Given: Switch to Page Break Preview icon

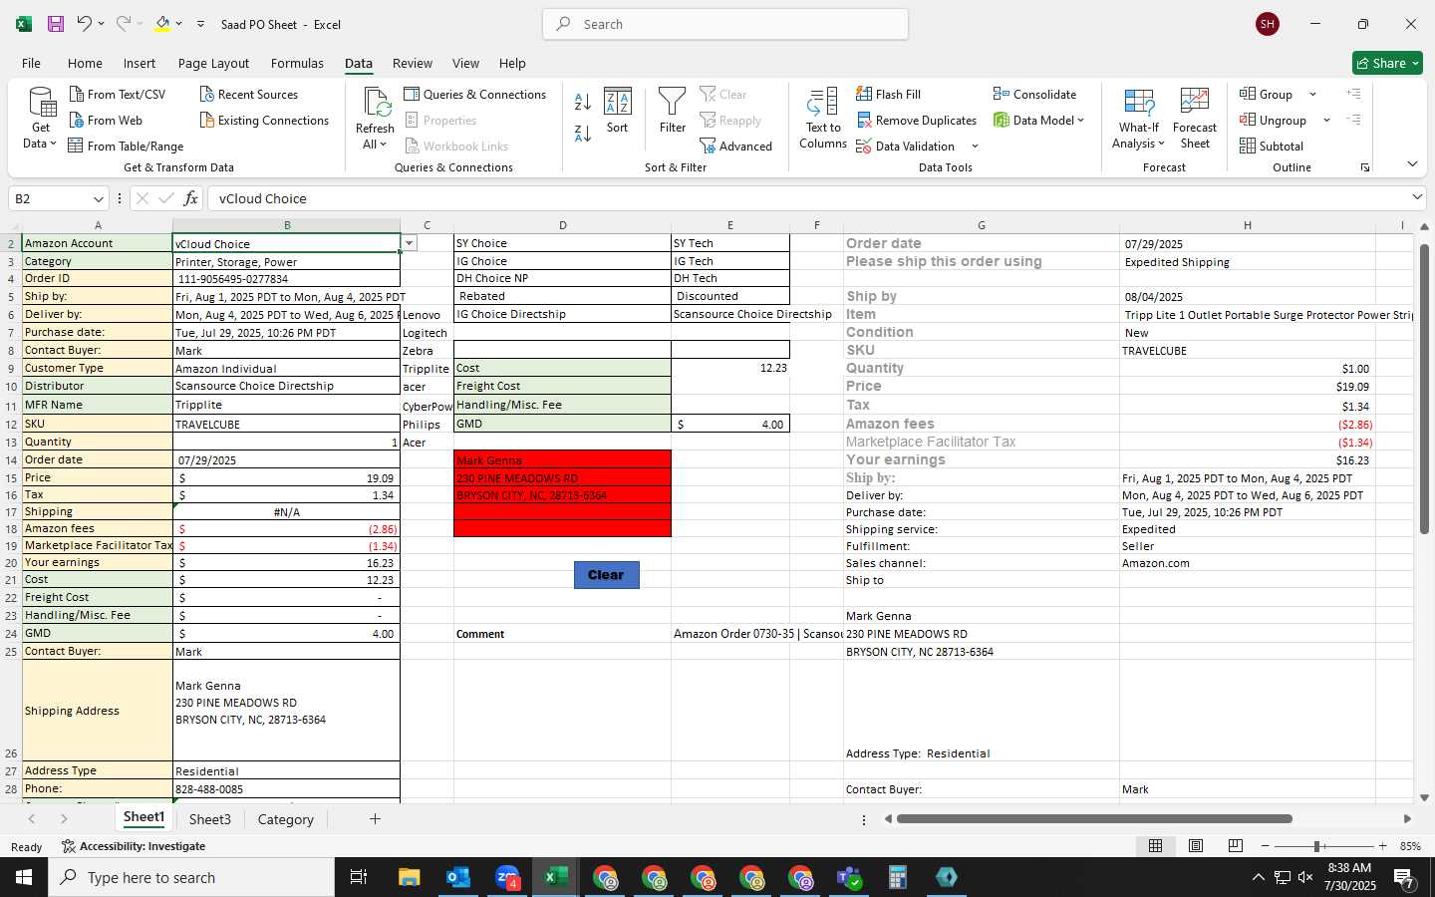Looking at the screenshot, I should [1236, 846].
